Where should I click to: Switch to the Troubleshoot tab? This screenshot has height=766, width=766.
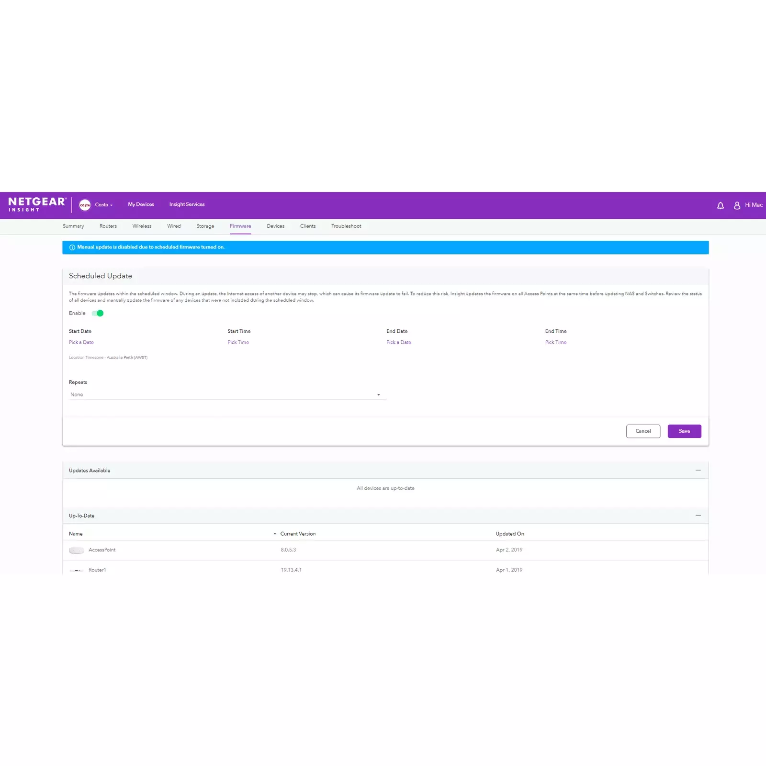point(346,226)
